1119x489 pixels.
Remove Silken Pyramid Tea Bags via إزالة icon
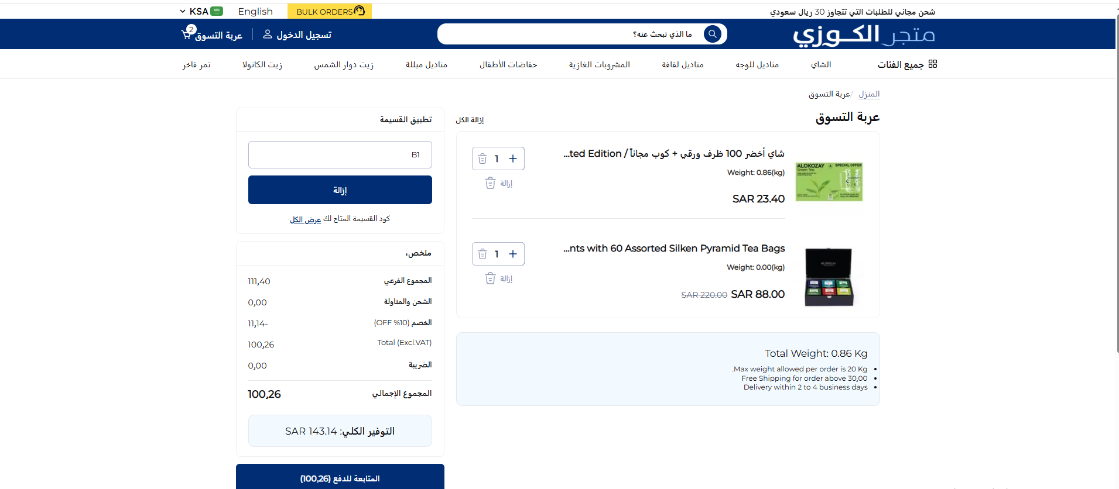(x=491, y=278)
